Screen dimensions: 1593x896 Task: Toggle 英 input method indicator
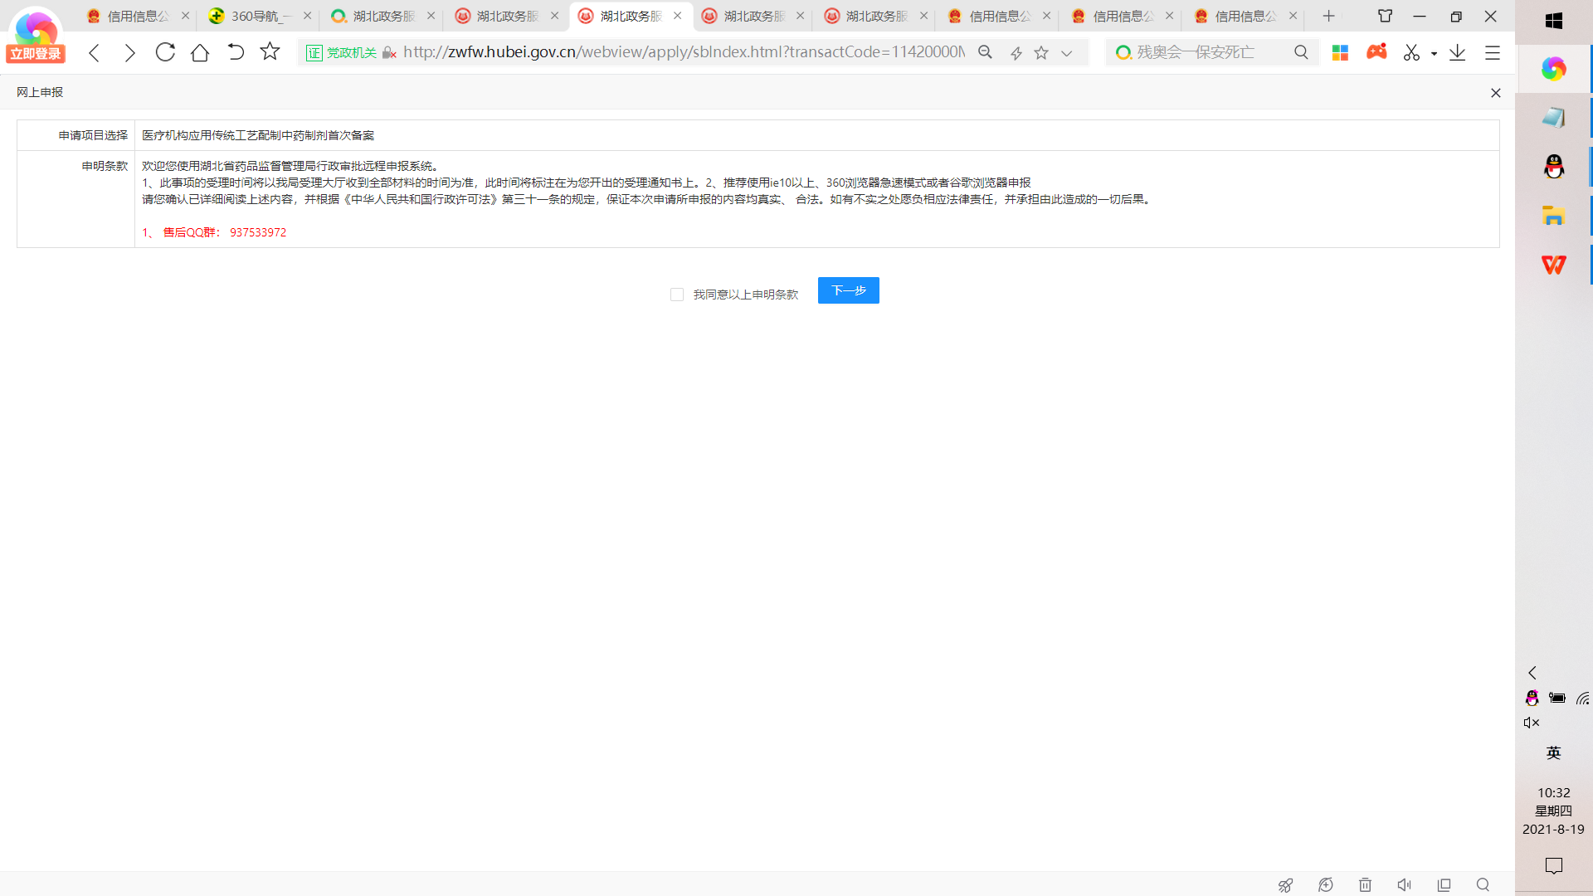pos(1553,752)
